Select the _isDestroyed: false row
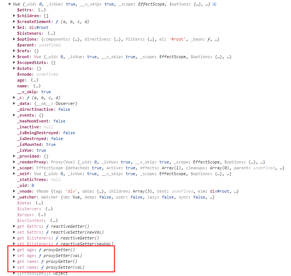The height and width of the screenshot is (276, 291). (x=40, y=139)
